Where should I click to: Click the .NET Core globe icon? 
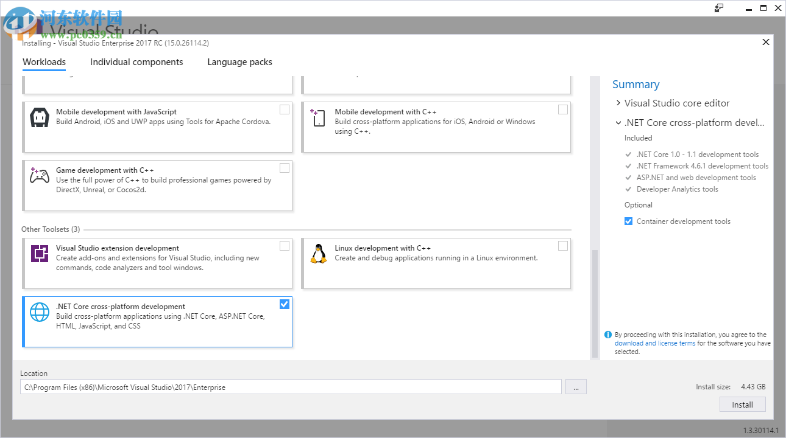40,312
